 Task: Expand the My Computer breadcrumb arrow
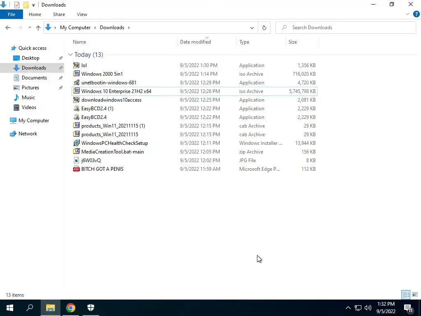pos(95,28)
